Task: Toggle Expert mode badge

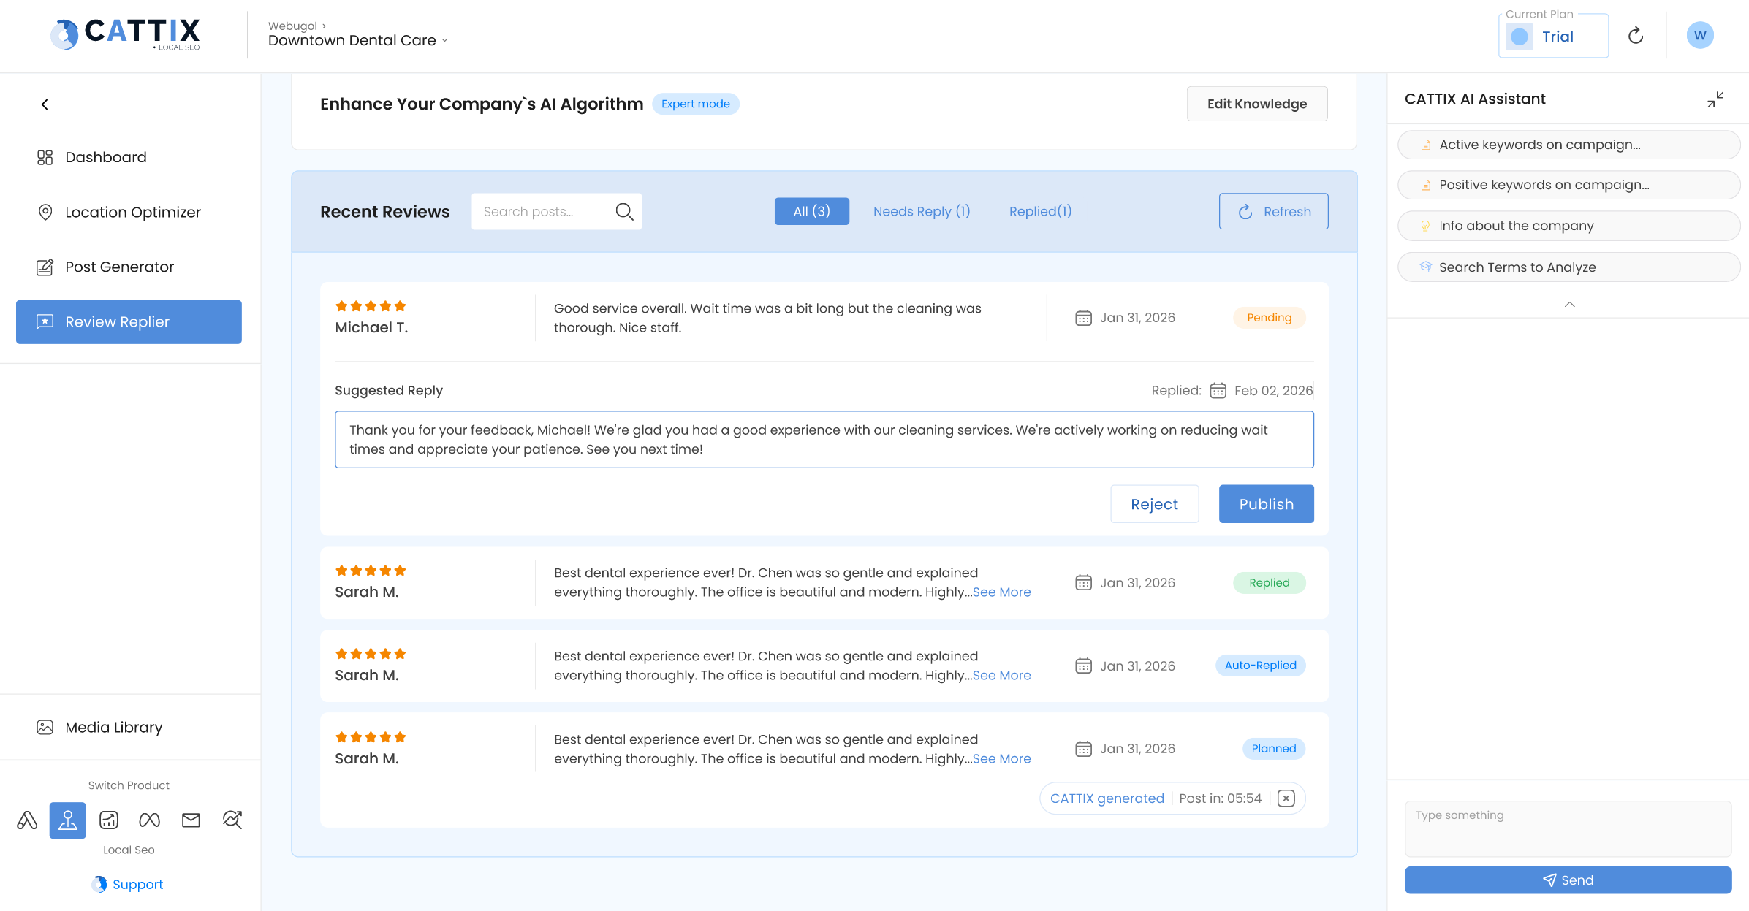Action: 695,104
